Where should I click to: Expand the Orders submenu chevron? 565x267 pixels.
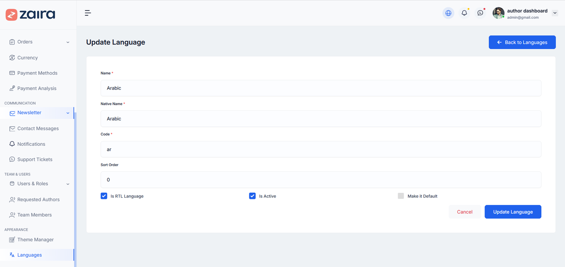[68, 42]
